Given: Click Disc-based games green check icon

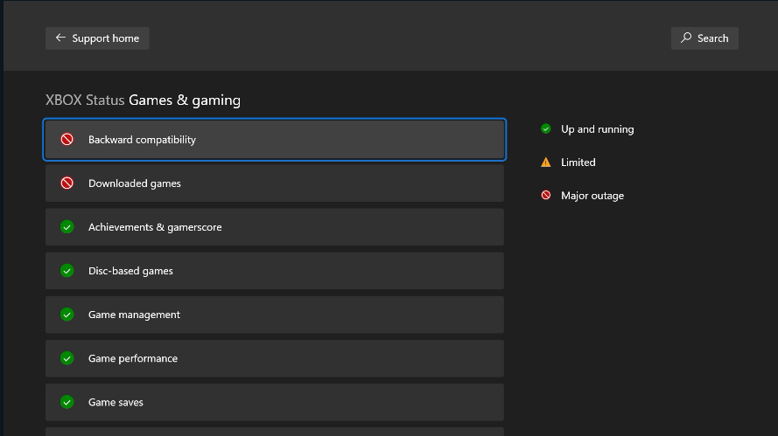Looking at the screenshot, I should (x=67, y=271).
